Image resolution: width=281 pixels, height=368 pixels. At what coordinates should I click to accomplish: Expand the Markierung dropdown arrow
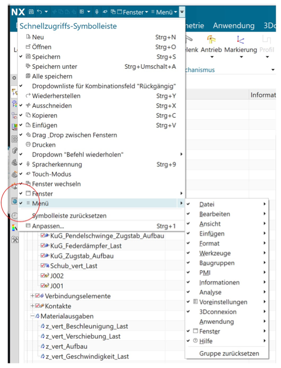[241, 57]
